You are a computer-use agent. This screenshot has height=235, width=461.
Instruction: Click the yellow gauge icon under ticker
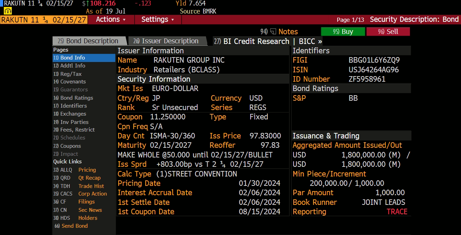click(8, 11)
